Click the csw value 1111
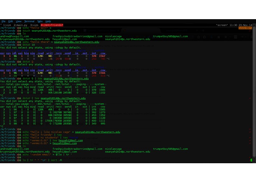 tap(102, 121)
